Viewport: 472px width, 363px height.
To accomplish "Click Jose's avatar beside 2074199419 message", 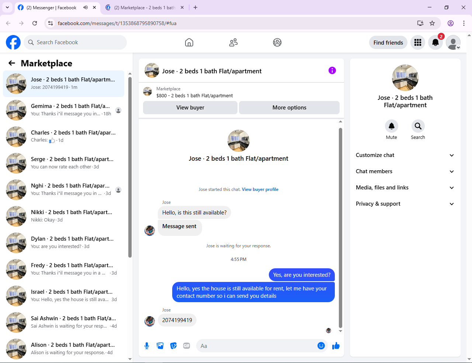I will [x=150, y=321].
